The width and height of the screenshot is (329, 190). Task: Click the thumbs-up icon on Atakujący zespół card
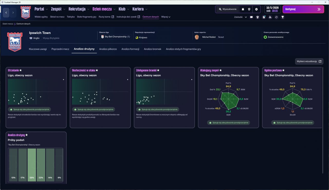pos(211,123)
